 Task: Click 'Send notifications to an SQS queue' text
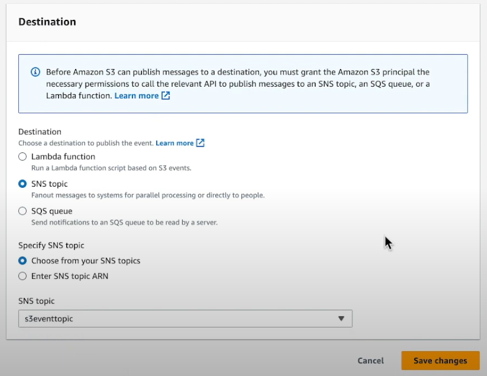click(124, 223)
